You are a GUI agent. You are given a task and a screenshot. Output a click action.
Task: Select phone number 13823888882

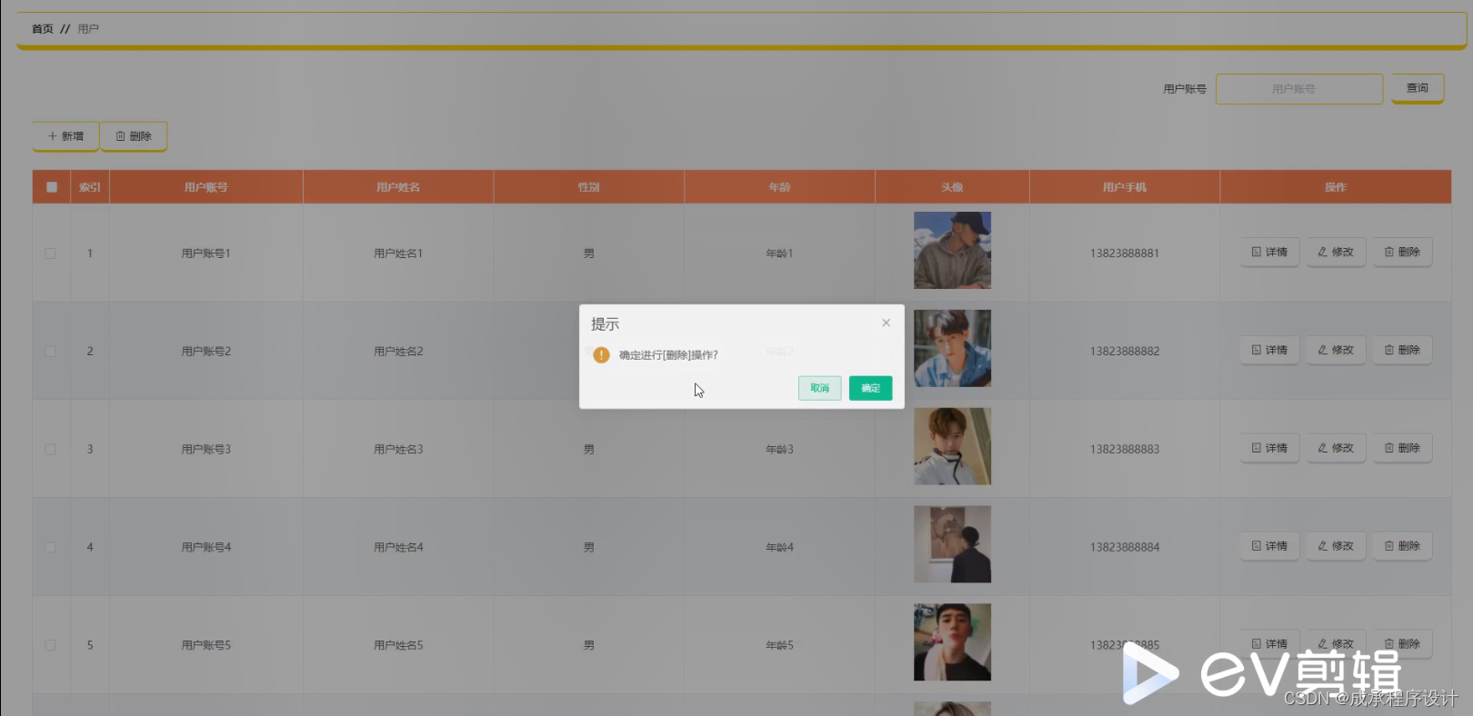[1125, 352]
